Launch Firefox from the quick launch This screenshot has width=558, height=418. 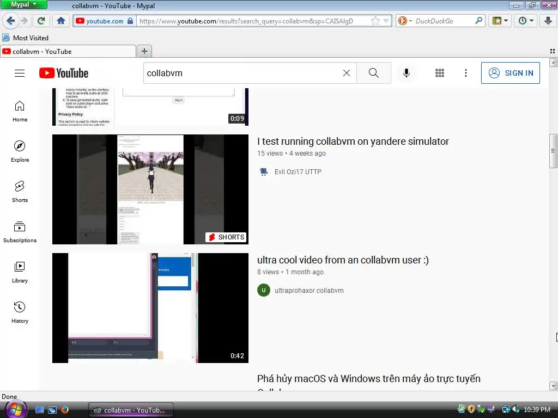(x=65, y=410)
